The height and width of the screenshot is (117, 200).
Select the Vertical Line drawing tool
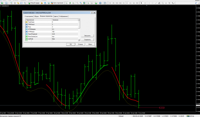click(x=149, y=3)
